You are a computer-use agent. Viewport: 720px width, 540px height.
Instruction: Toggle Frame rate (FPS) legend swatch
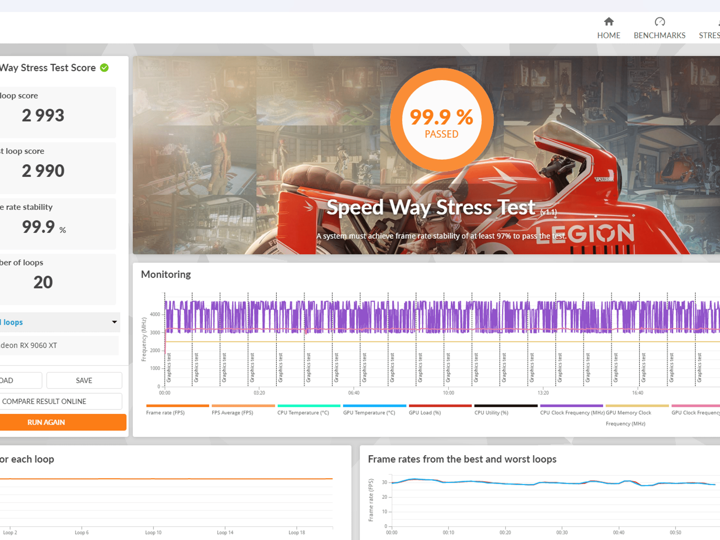point(178,406)
